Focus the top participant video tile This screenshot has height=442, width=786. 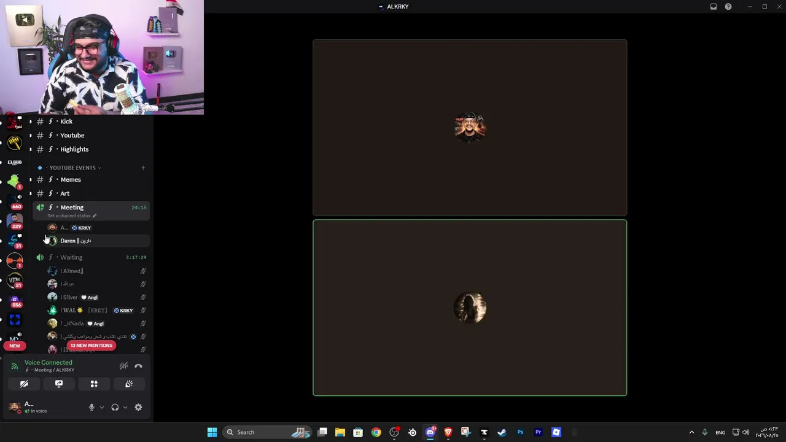tap(470, 128)
